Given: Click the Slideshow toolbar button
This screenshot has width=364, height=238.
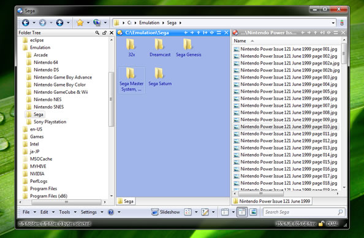Looking at the screenshot, I should pos(165,212).
